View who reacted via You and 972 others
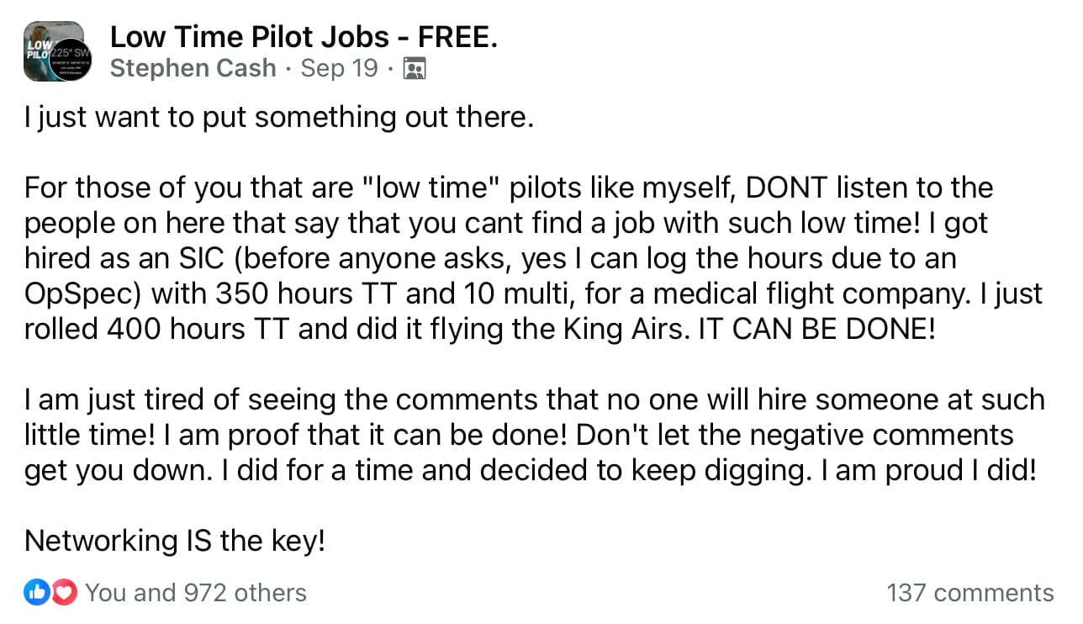This screenshot has width=1083, height=624. pos(196,593)
